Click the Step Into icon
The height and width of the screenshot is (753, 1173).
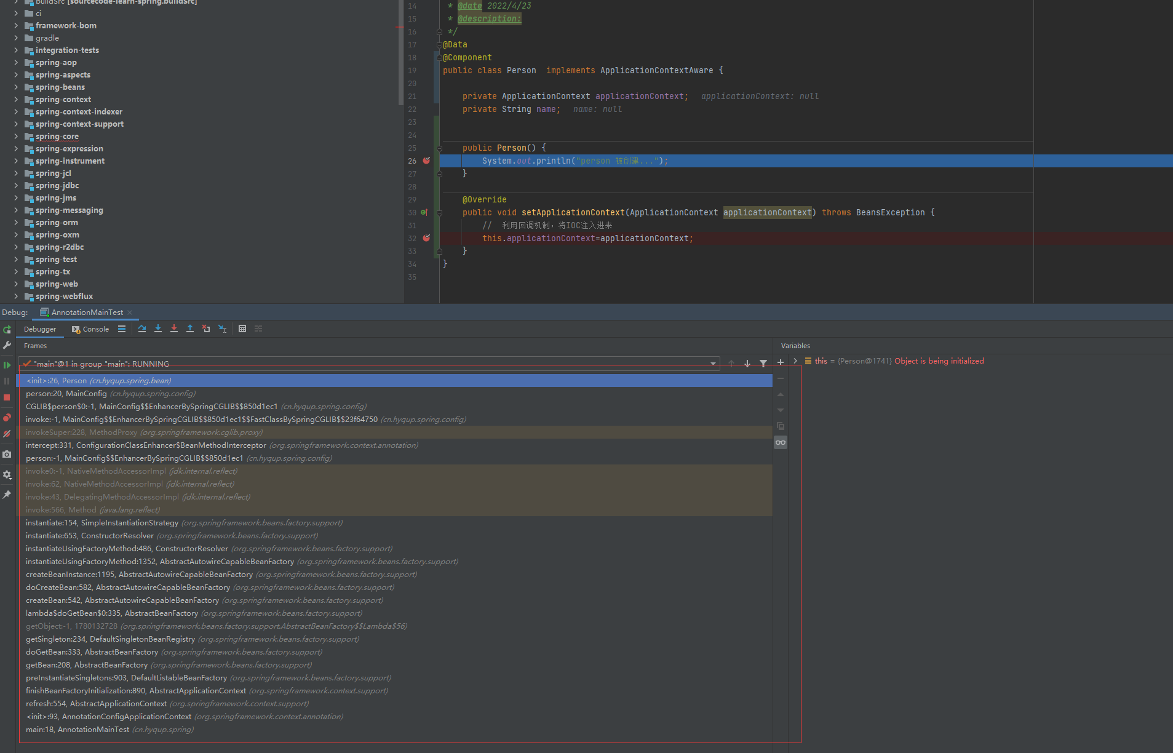pyautogui.click(x=158, y=329)
